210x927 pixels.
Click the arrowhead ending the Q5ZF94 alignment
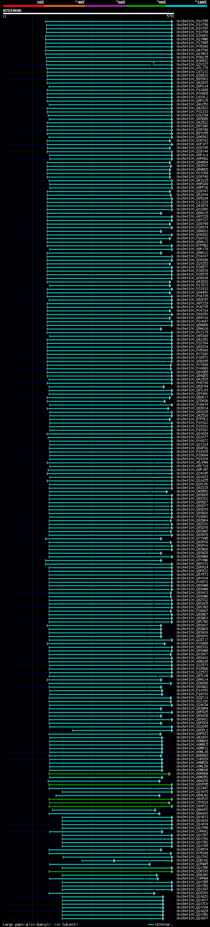(164, 387)
